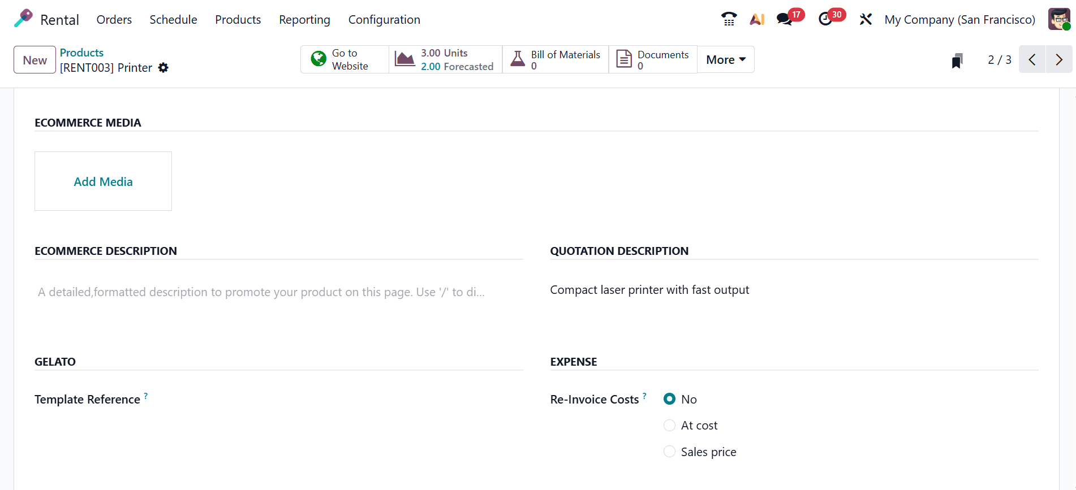Select the No re-invoice option
This screenshot has width=1076, height=490.
(669, 399)
